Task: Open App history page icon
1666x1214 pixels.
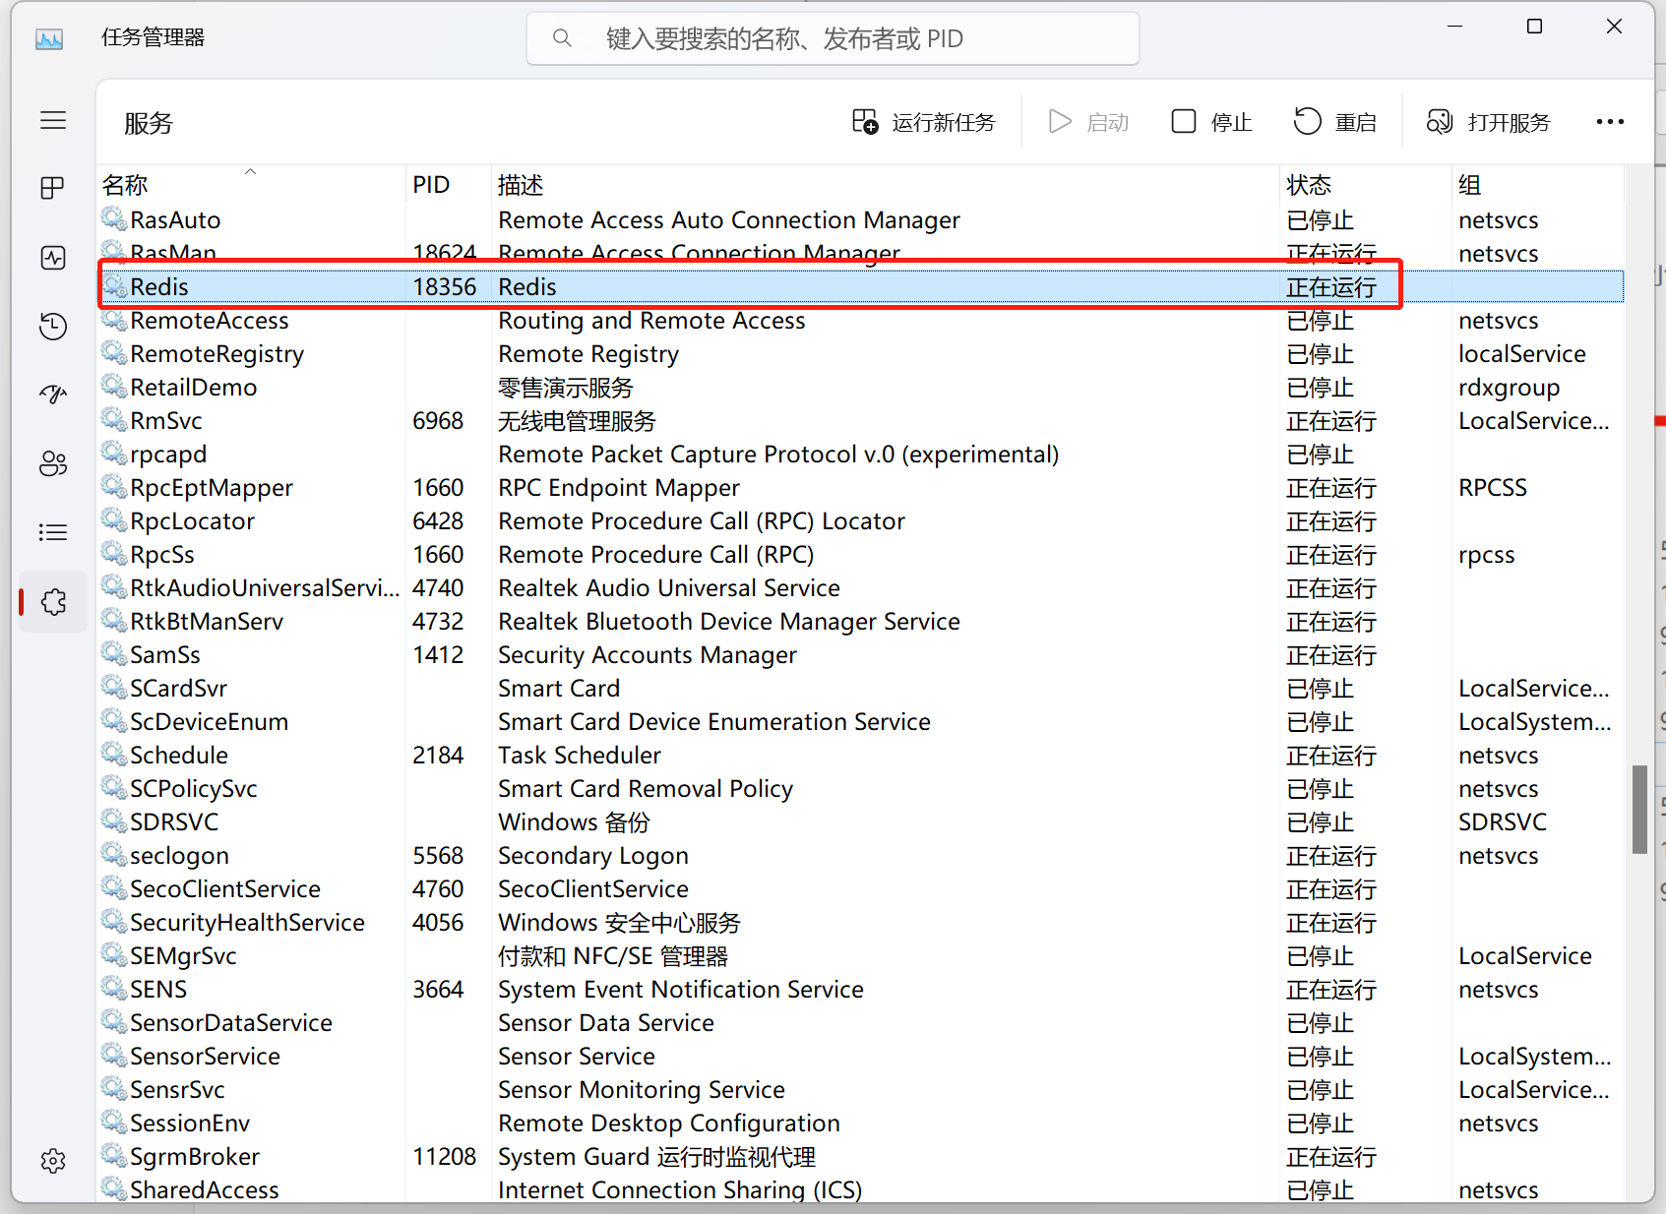Action: point(53,326)
